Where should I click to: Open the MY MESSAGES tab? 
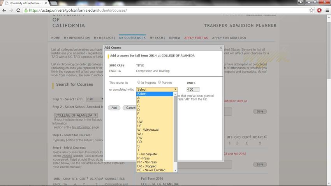pos(104,38)
